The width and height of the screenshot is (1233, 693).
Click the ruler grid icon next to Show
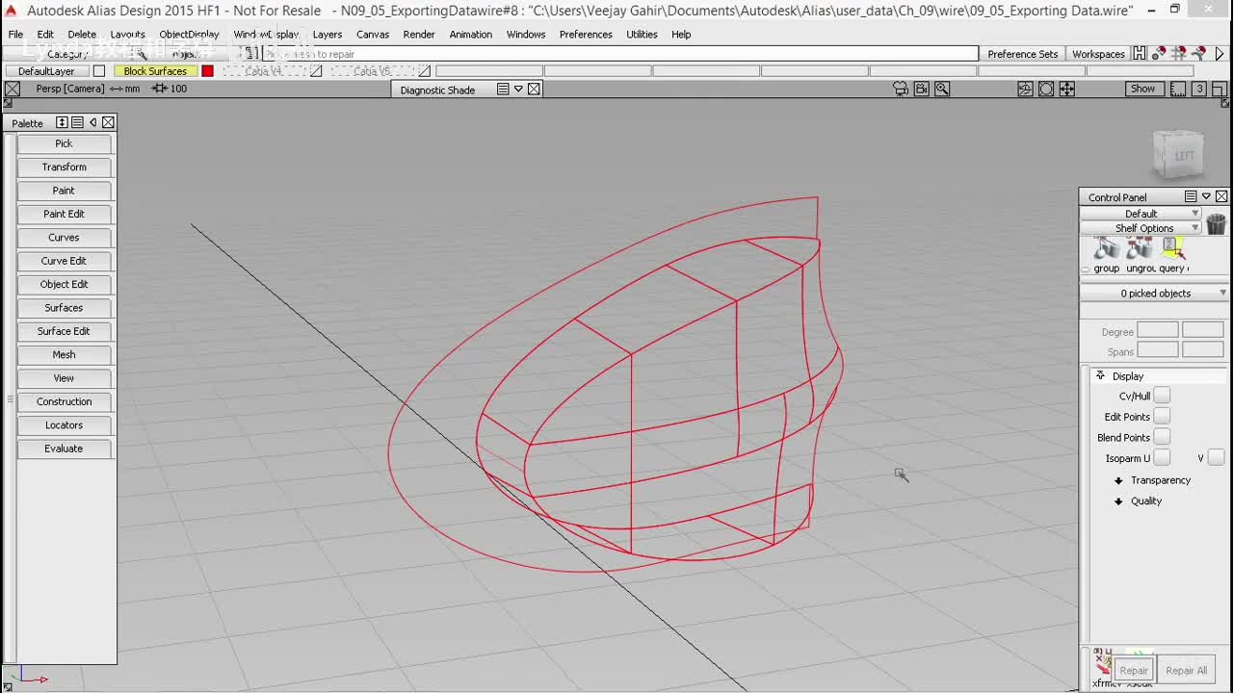[1179, 89]
